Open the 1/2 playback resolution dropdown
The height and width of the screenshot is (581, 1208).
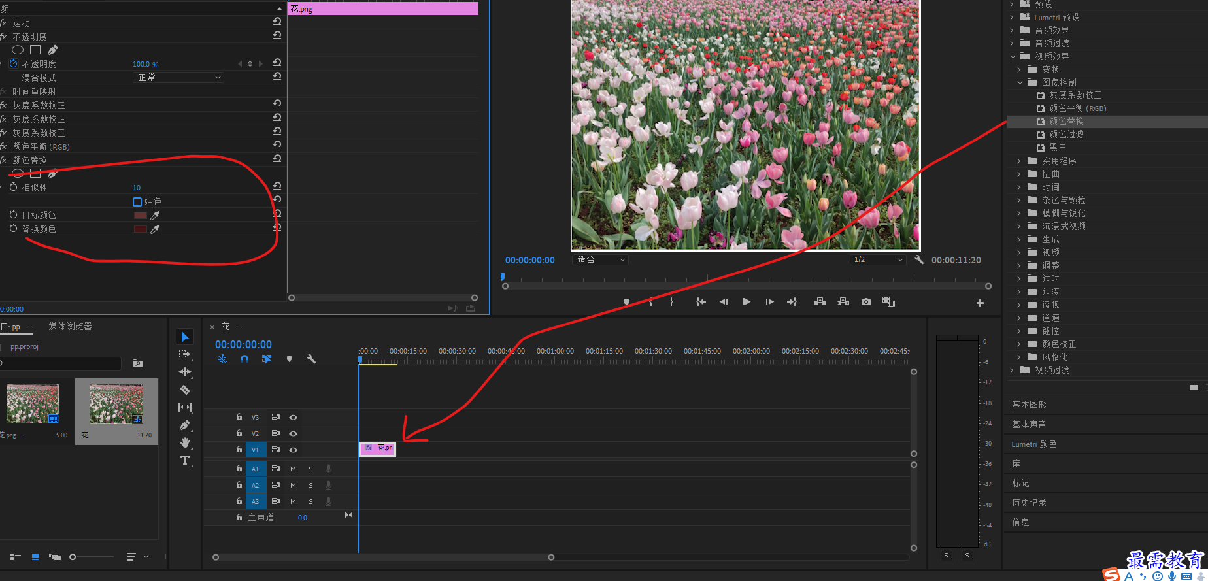tap(878, 259)
